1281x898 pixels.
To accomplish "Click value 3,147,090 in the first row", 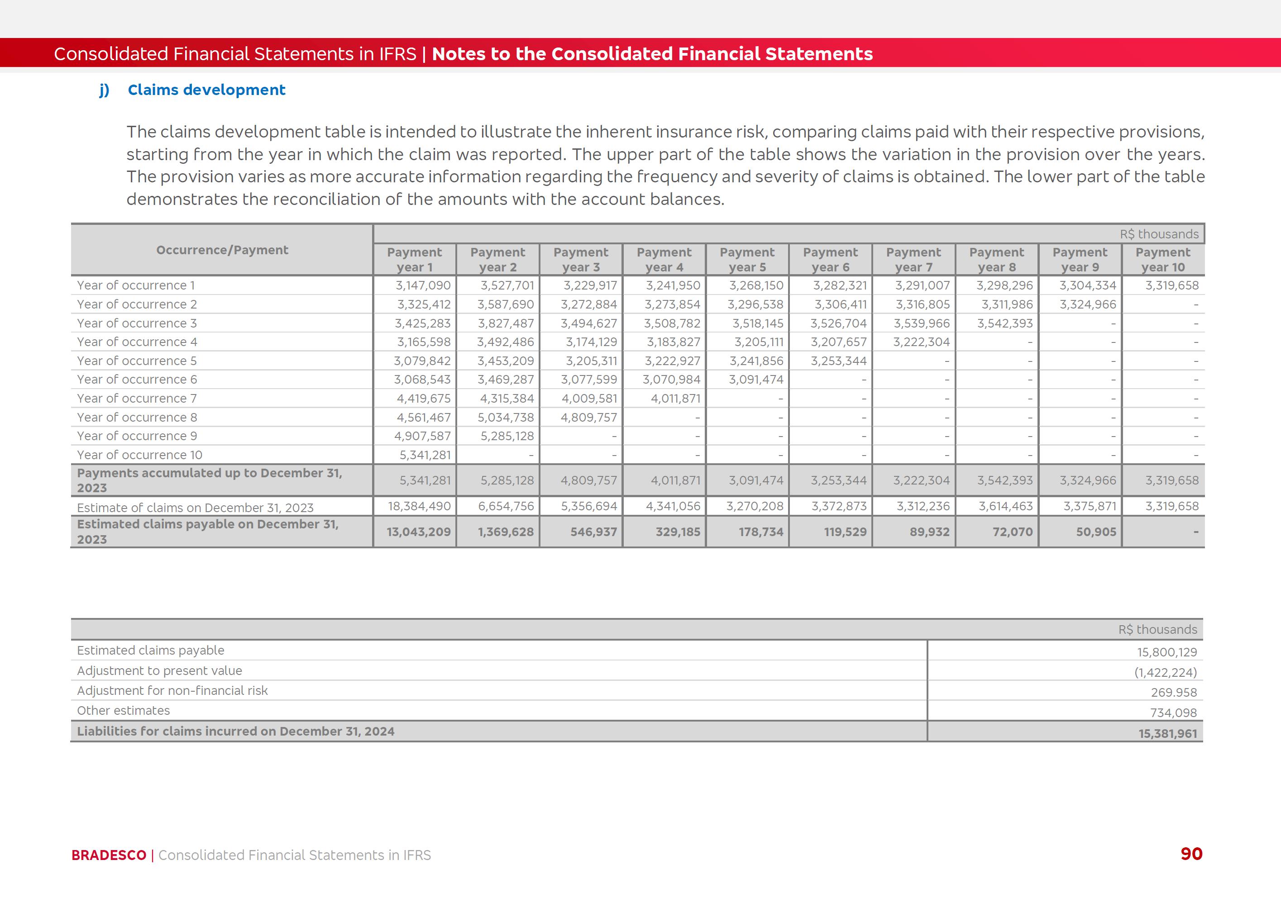I will (423, 285).
